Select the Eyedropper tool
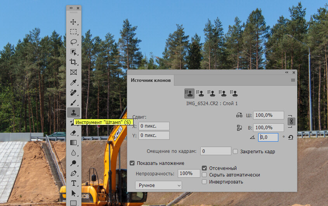The image size is (328, 206). point(73,82)
